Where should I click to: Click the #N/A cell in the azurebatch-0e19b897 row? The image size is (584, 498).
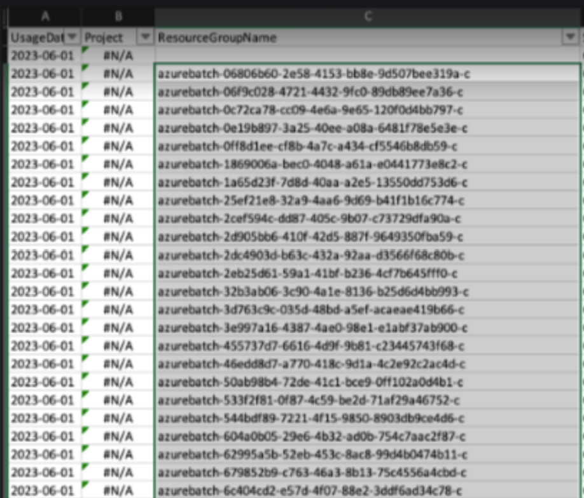118,128
